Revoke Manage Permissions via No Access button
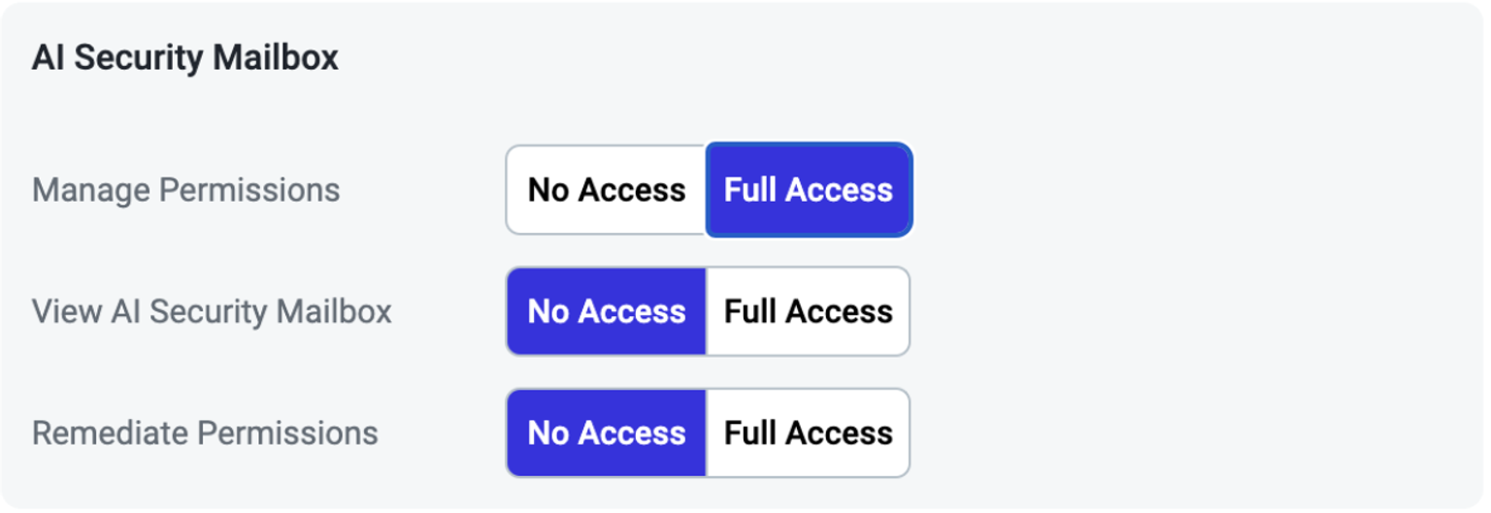The height and width of the screenshot is (513, 1491). click(606, 190)
